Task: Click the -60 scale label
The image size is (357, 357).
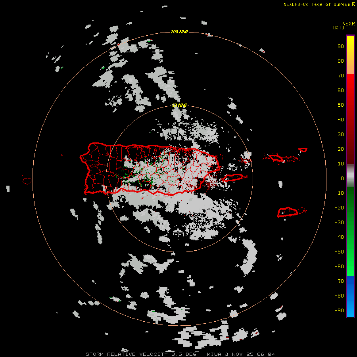Action: [339, 267]
